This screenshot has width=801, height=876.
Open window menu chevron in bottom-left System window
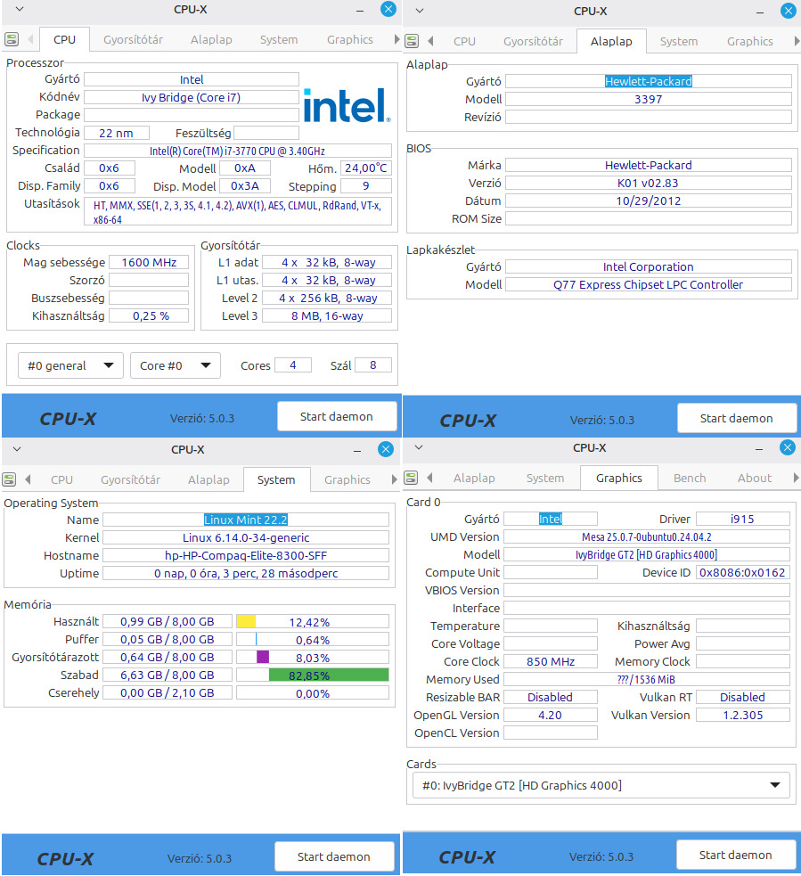(x=17, y=449)
